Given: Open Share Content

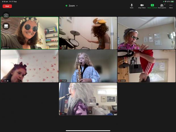Looking at the screenshot, I should coord(152,6).
